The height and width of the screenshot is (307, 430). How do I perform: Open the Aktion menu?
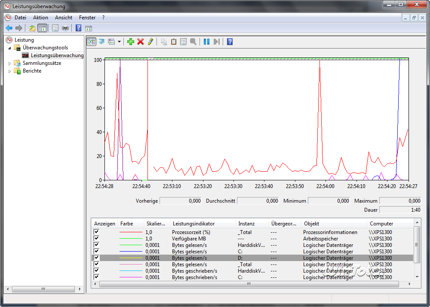point(40,18)
